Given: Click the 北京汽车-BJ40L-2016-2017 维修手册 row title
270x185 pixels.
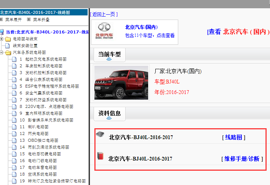Looking at the screenshot, I should (140, 159).
